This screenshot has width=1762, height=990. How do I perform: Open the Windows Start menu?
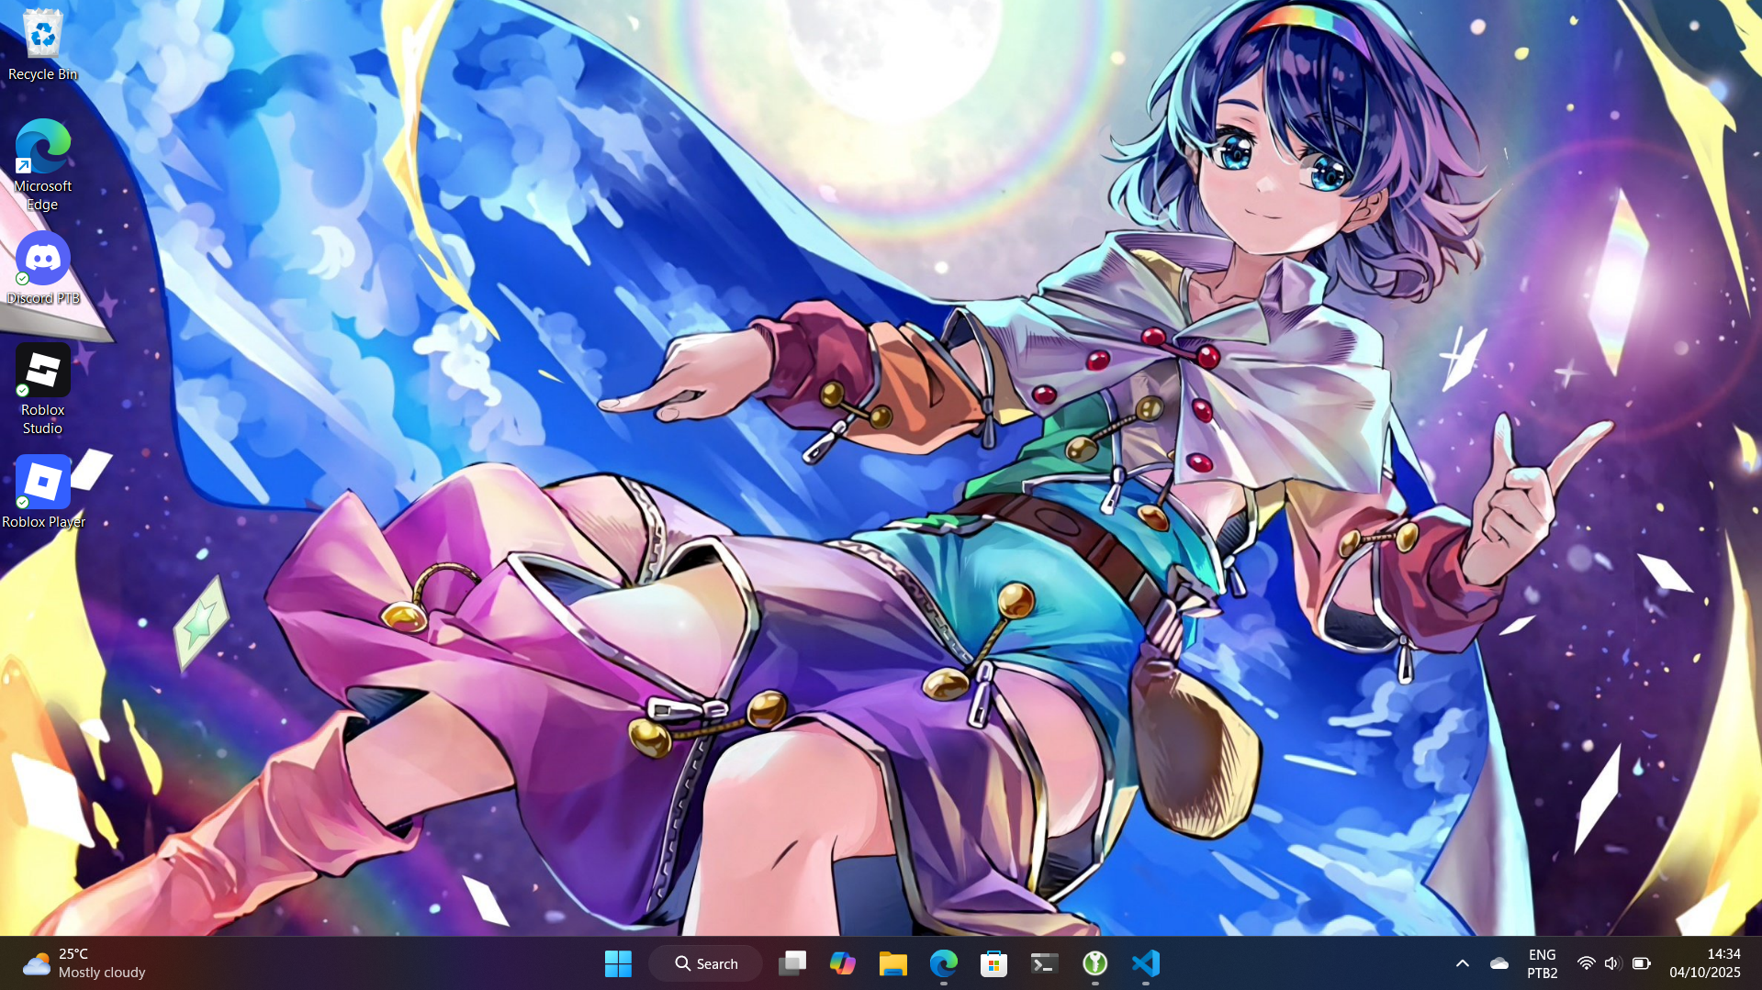[x=618, y=963]
